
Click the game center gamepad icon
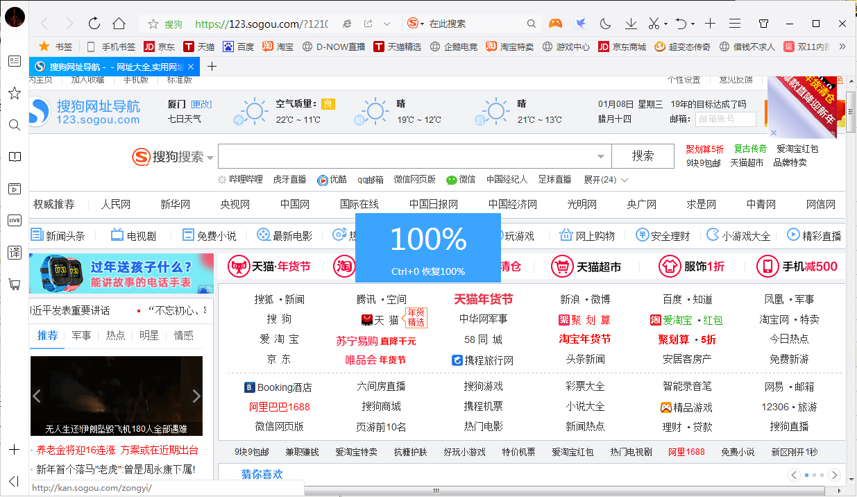[x=555, y=23]
